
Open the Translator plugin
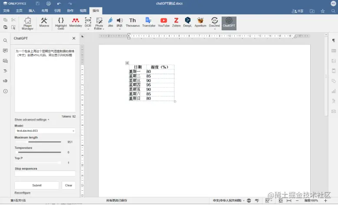pos(149,22)
